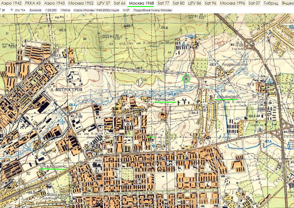Switch to Sat 77 imagery
Image resolution: width=294 pixels, height=208 pixels.
click(x=163, y=3)
